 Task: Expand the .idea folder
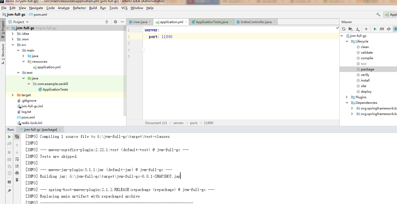pos(13,34)
